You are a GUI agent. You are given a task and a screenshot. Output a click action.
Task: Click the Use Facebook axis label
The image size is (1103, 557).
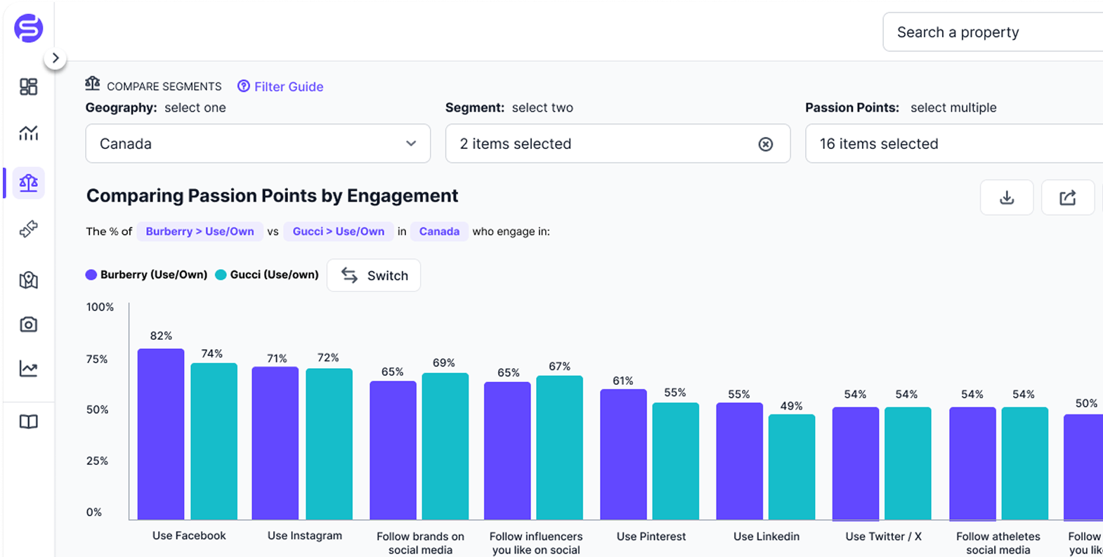tap(189, 535)
